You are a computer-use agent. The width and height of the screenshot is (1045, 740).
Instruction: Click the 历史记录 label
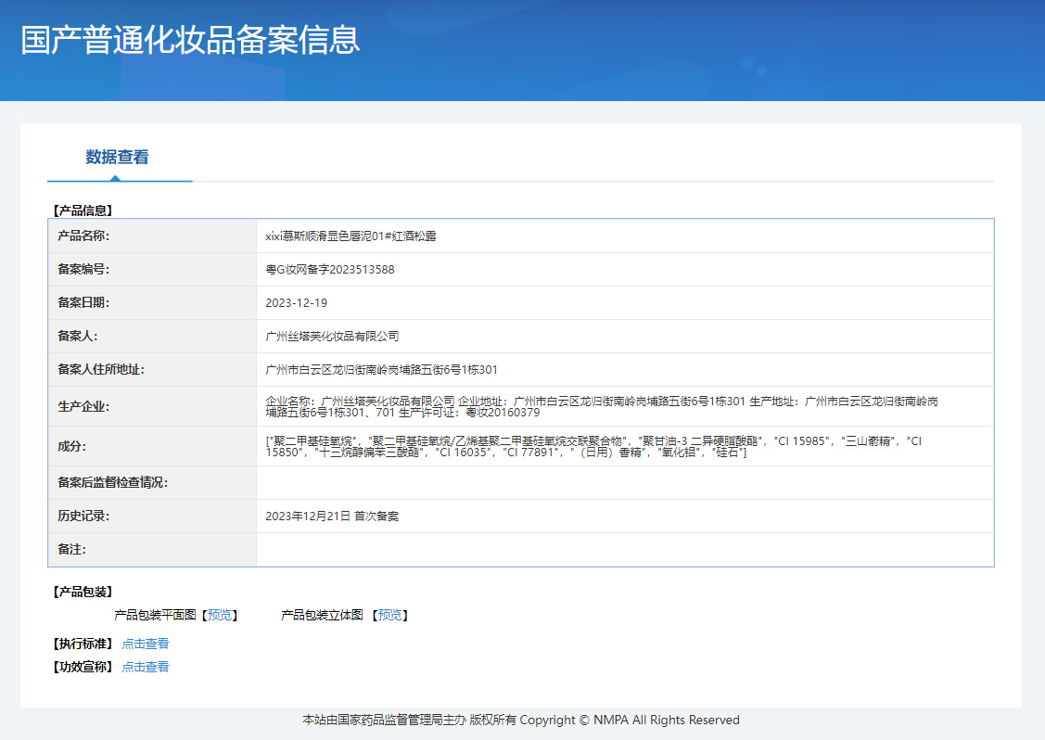[83, 516]
